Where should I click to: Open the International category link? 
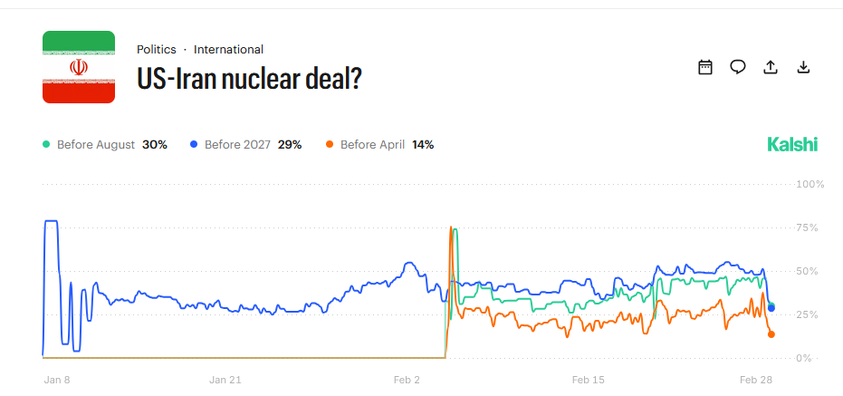coord(228,50)
